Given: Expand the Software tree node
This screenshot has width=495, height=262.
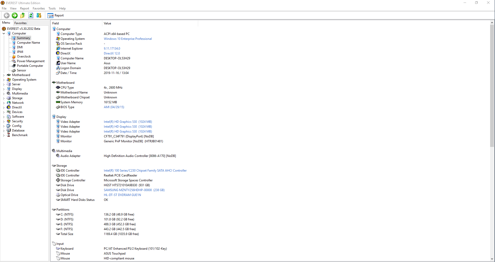Looking at the screenshot, I should tap(4, 117).
